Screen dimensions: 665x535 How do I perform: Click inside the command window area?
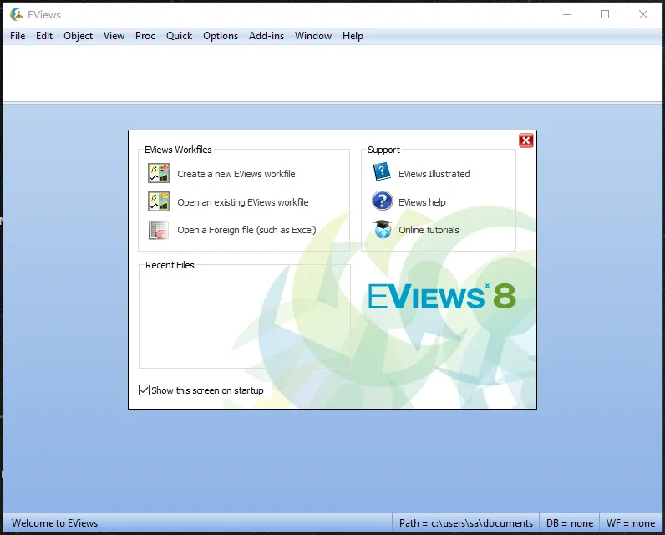pyautogui.click(x=332, y=73)
